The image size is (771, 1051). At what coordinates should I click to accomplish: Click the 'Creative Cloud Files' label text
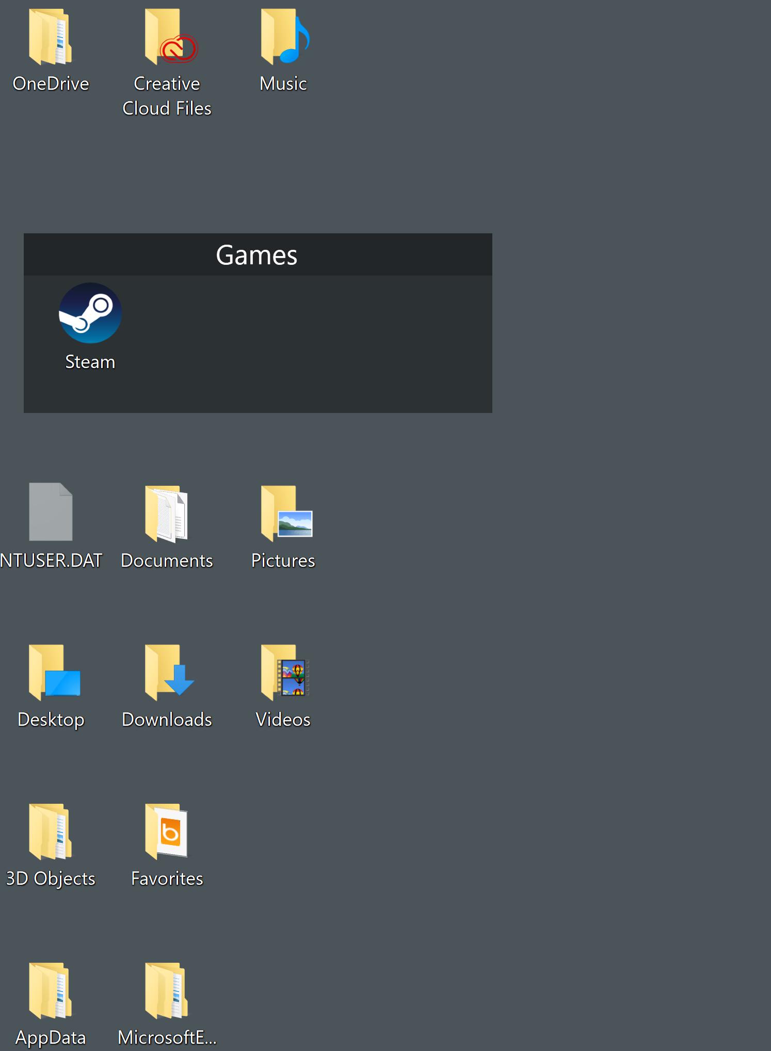tap(167, 96)
